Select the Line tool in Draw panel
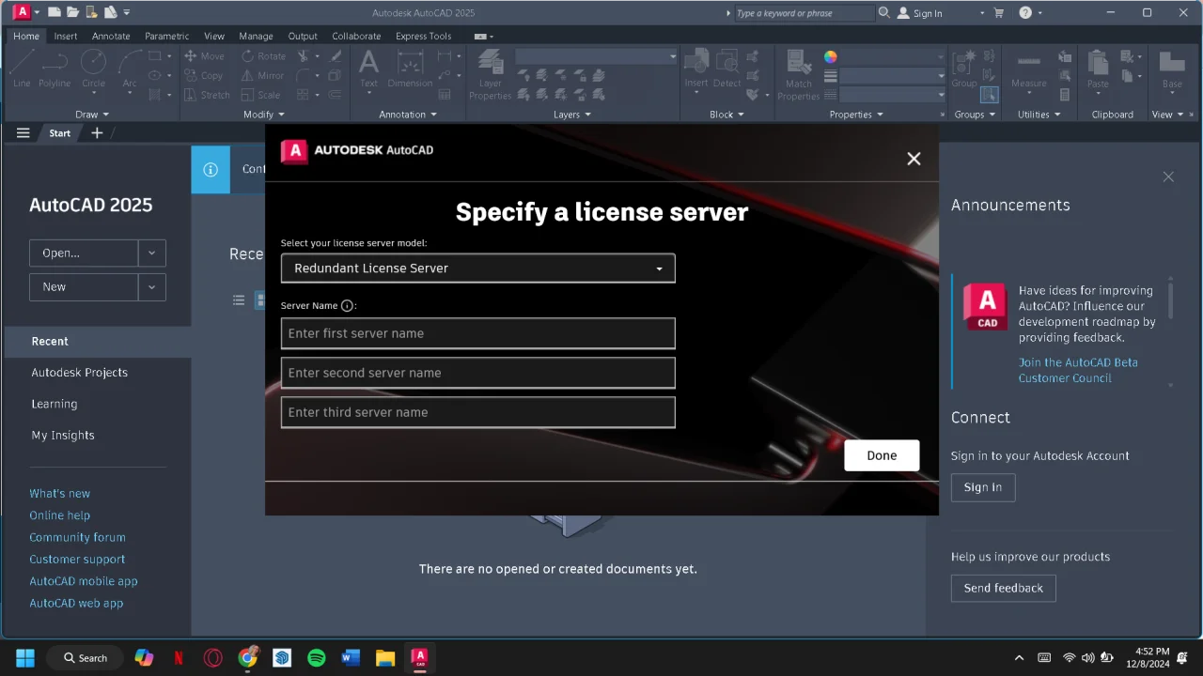 click(22, 69)
